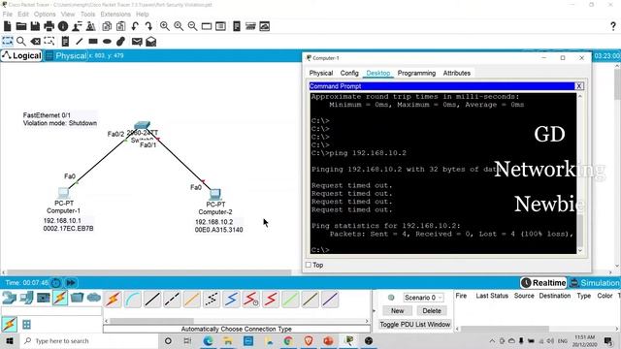Select the Connections lightning category
Image resolution: width=621 pixels, height=349 pixels.
[x=60, y=298]
